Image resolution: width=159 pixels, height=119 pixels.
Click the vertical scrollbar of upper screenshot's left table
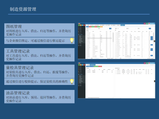click(x=113, y=37)
